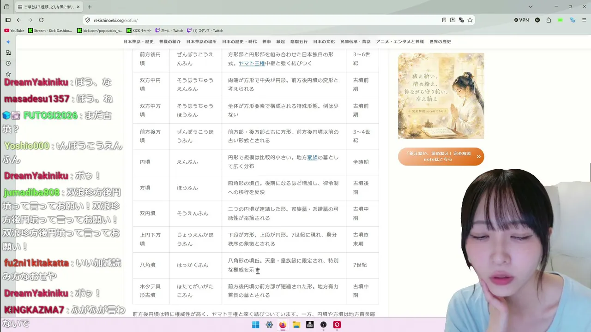Image resolution: width=591 pixels, height=332 pixels.
Task: Open KICK チャット bookmark
Action: point(139,30)
